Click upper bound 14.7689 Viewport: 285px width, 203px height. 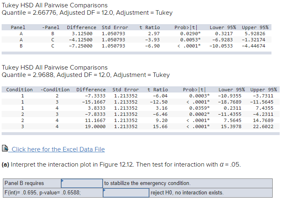click(263, 120)
